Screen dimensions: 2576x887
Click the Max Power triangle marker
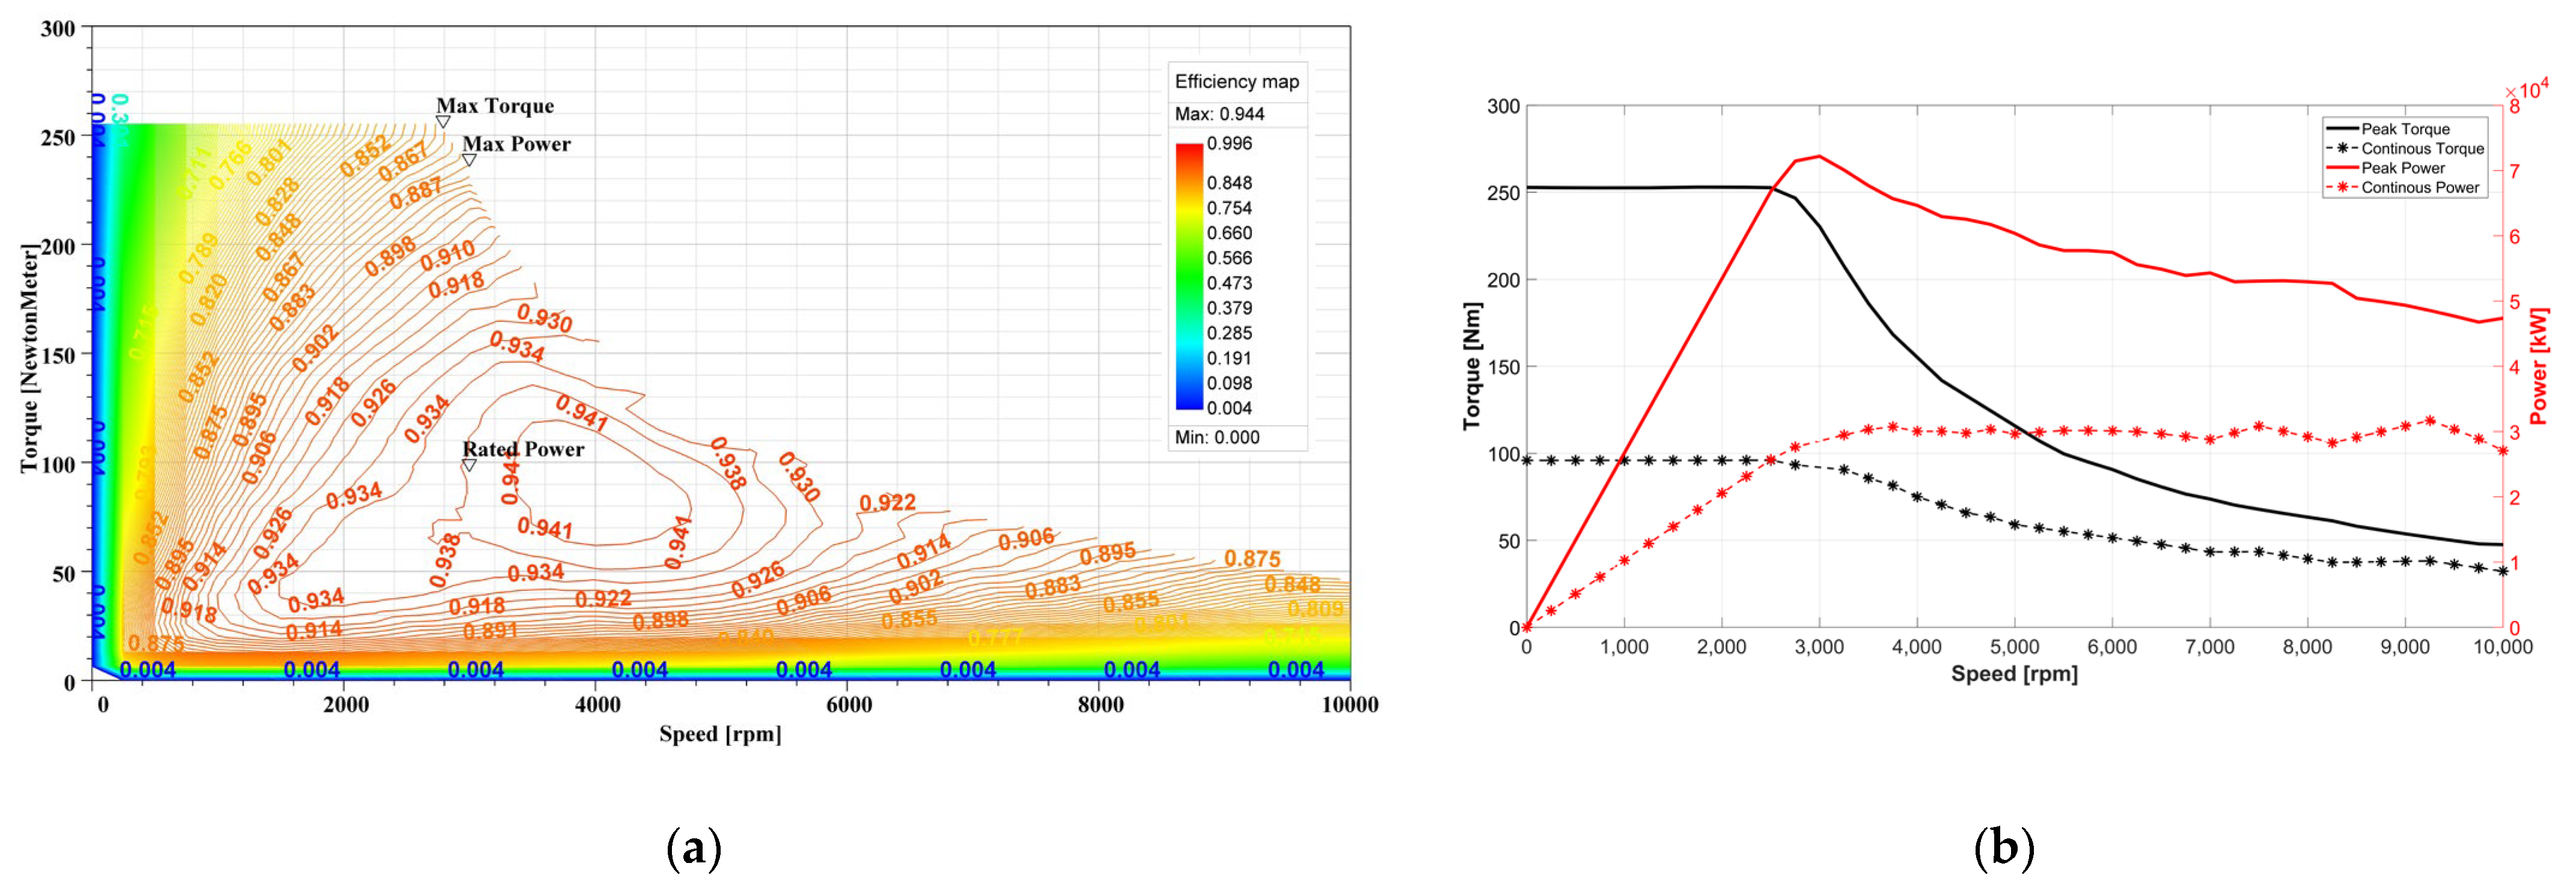click(x=469, y=160)
